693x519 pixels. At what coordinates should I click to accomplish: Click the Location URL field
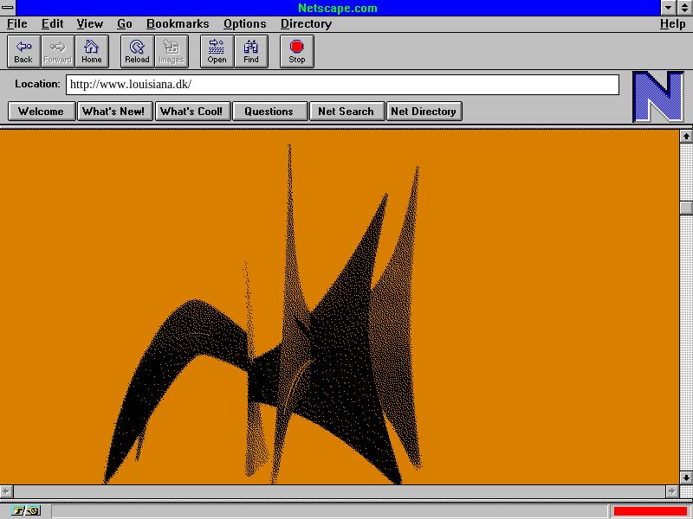pyautogui.click(x=342, y=85)
